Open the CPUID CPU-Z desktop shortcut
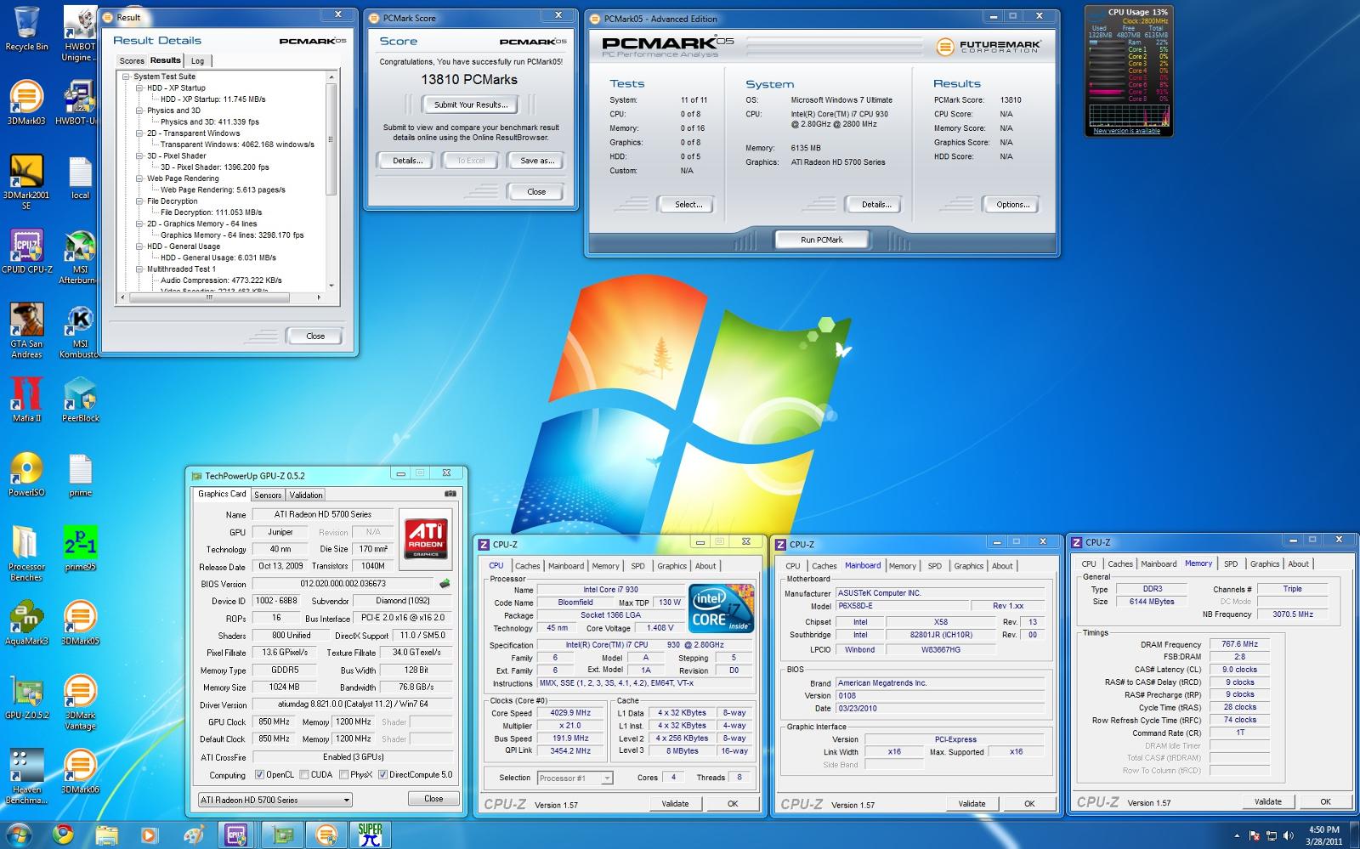 pos(26,252)
